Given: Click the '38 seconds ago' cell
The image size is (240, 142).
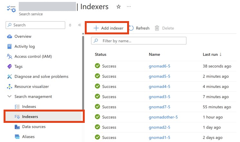Looking at the screenshot, I should (217, 66).
